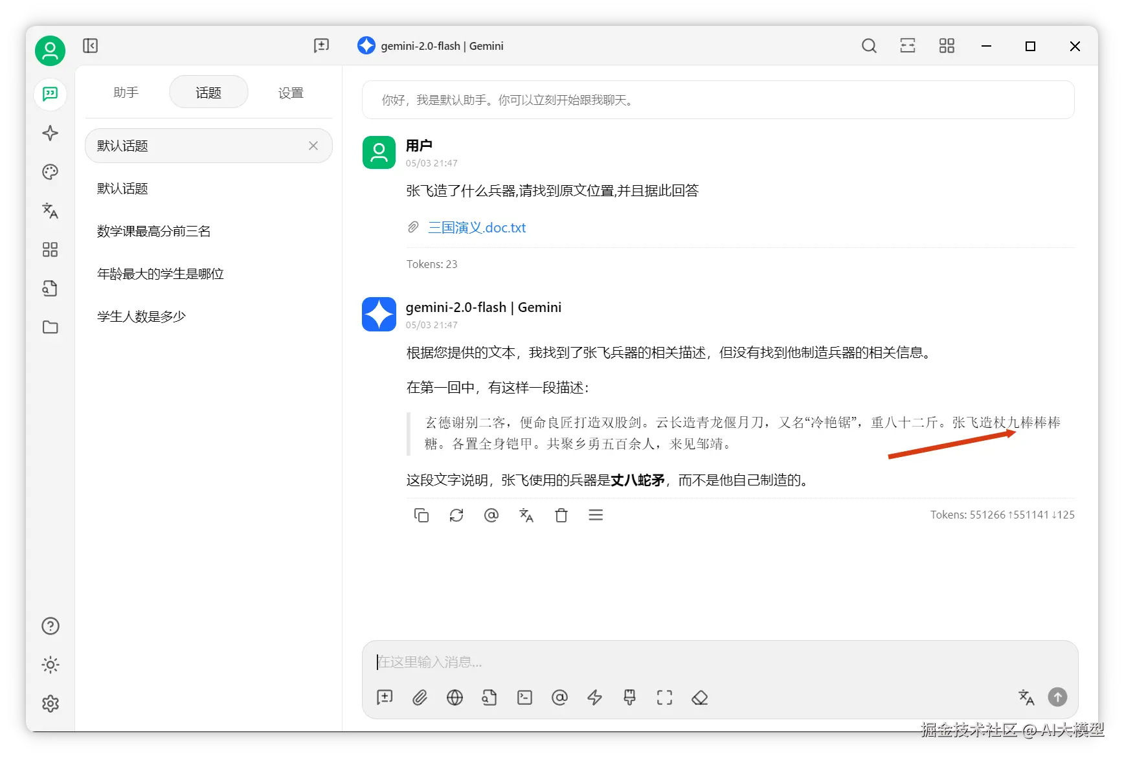1124x758 pixels.
Task: Open MCP server terminal icon
Action: (524, 697)
